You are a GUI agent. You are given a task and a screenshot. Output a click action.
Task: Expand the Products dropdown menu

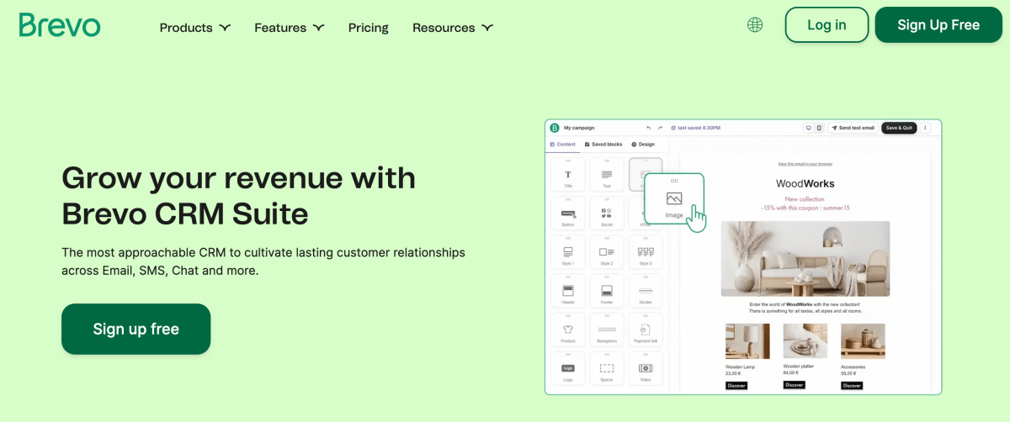[195, 28]
